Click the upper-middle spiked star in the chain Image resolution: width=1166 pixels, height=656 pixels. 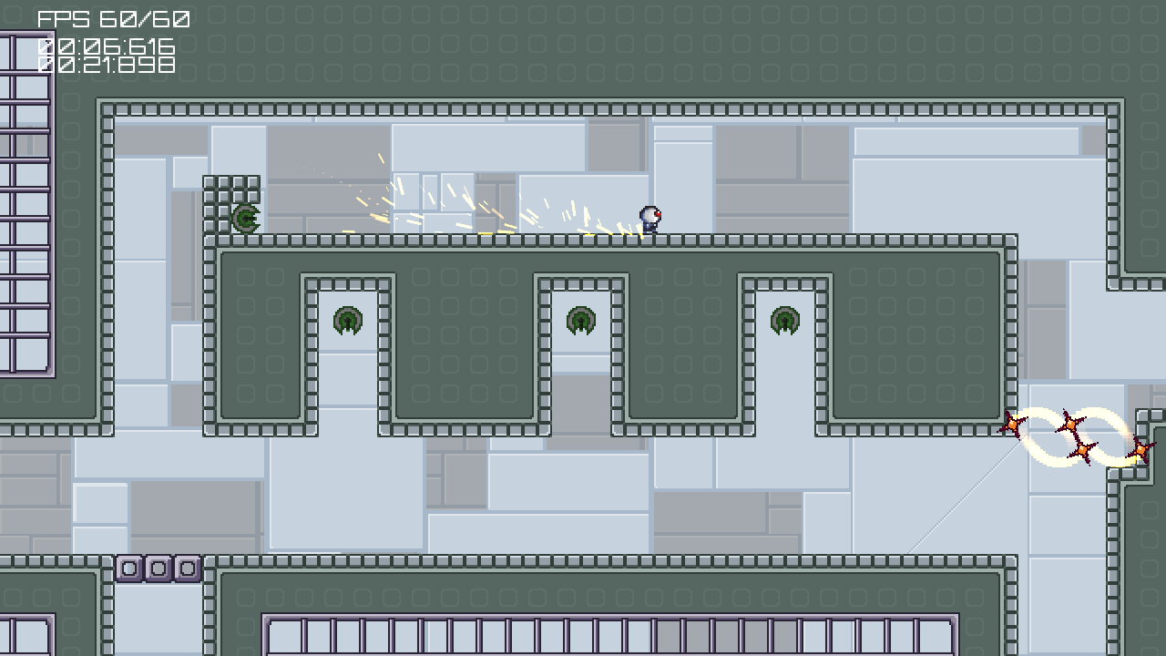coord(1069,424)
